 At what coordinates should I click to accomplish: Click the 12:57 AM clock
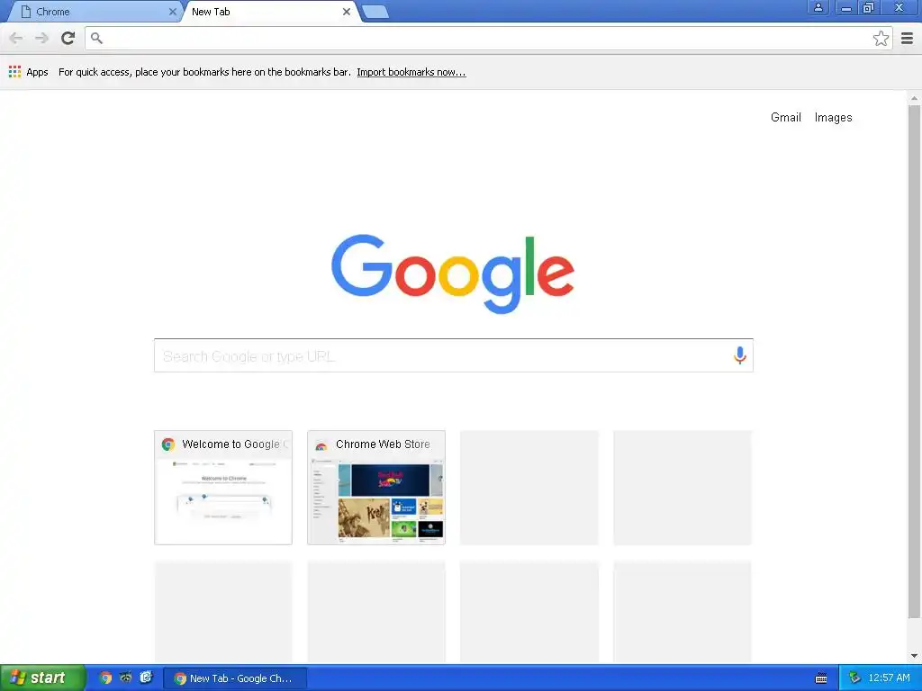click(x=889, y=678)
